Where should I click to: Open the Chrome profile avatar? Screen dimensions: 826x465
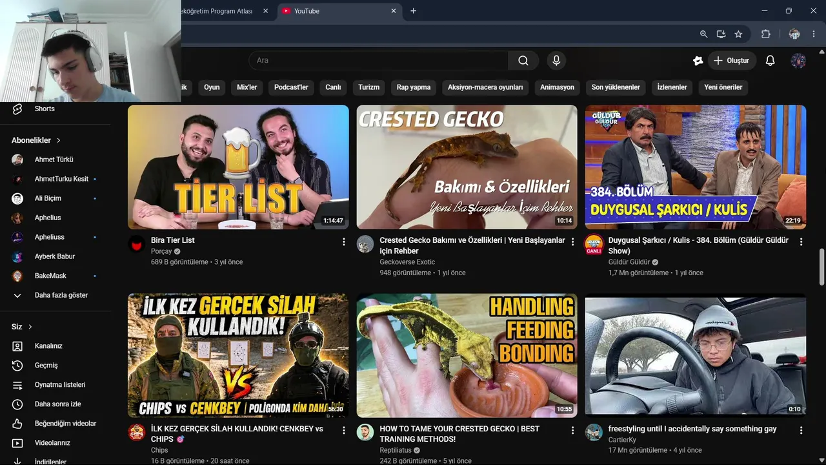[x=794, y=34]
